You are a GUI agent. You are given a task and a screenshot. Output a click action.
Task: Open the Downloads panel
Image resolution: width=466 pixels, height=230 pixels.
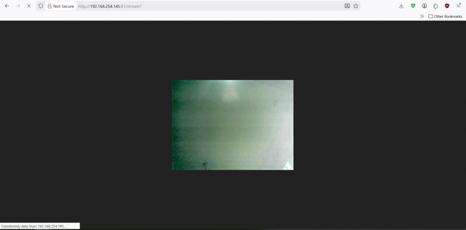[401, 6]
